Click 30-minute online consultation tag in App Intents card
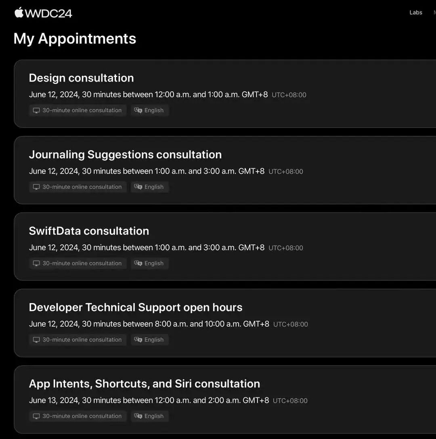 [x=78, y=416]
